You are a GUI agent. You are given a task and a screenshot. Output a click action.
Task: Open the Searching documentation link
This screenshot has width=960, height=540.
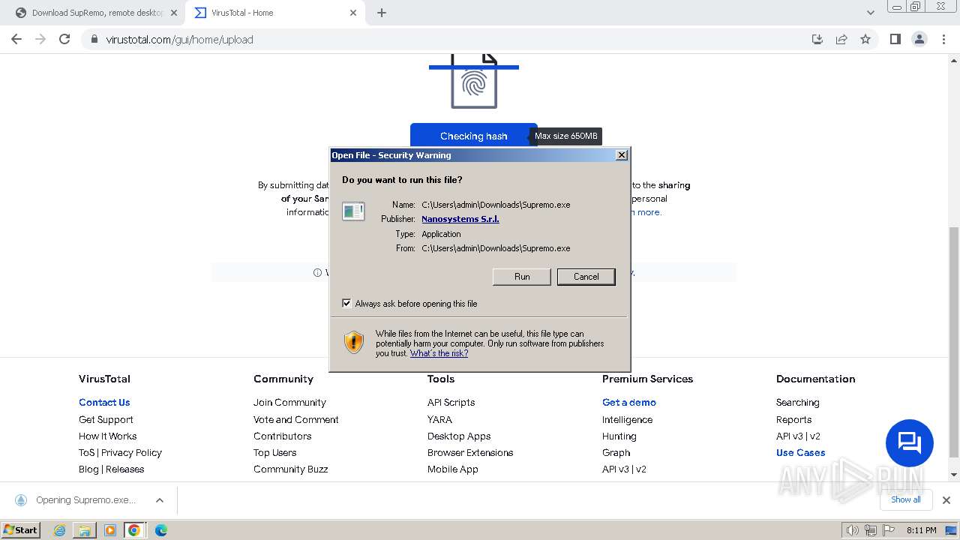(x=797, y=403)
